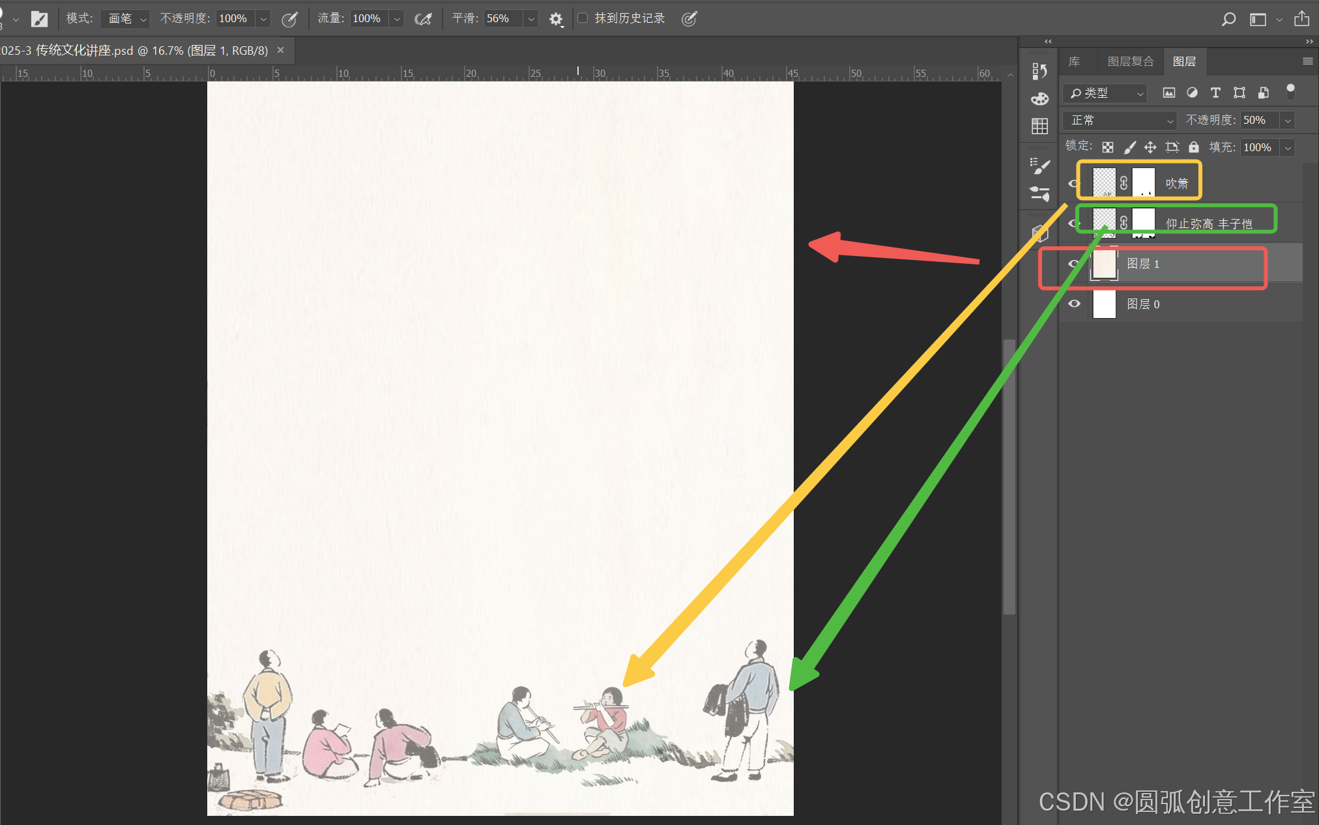The image size is (1319, 825).
Task: Toggle visibility of 图层 1 layer
Action: [x=1074, y=264]
